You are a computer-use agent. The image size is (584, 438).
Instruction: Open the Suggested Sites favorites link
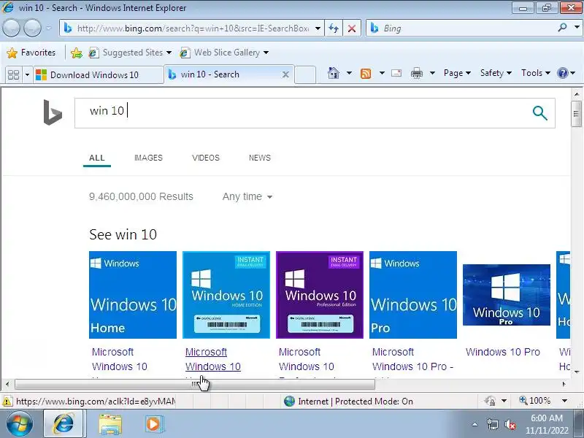[130, 53]
